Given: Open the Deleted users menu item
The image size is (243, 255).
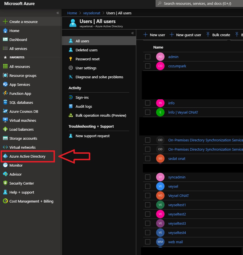Looking at the screenshot, I should click(x=99, y=50).
